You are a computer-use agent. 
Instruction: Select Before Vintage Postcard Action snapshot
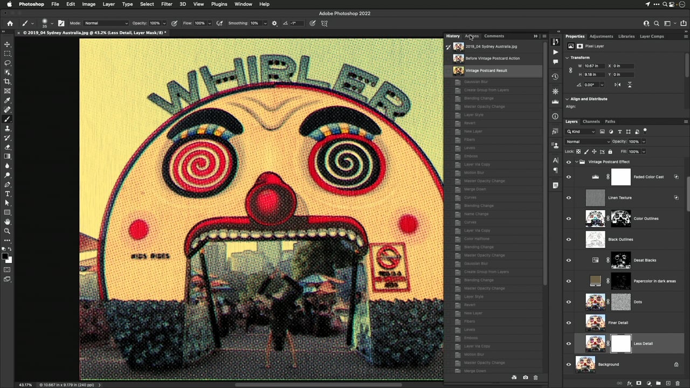pos(493,58)
